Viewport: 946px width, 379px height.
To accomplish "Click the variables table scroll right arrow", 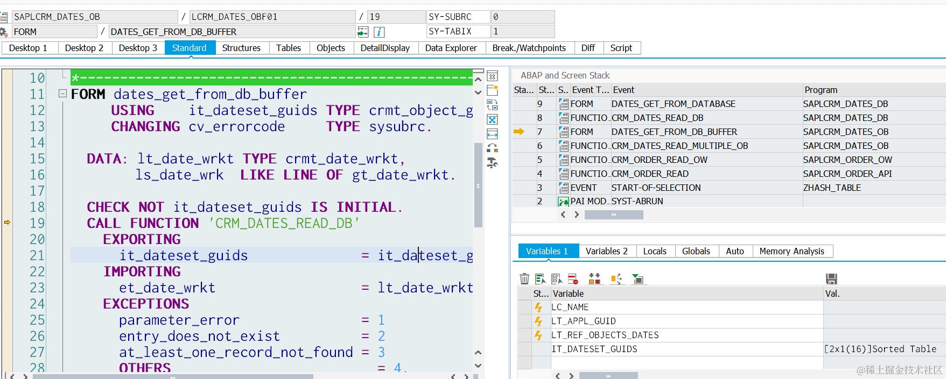I will pos(571,375).
